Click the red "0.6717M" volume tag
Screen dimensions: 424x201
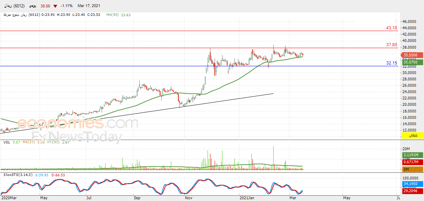(413, 162)
